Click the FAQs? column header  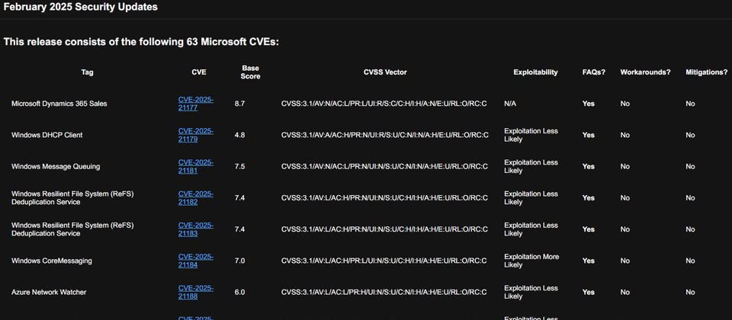593,72
